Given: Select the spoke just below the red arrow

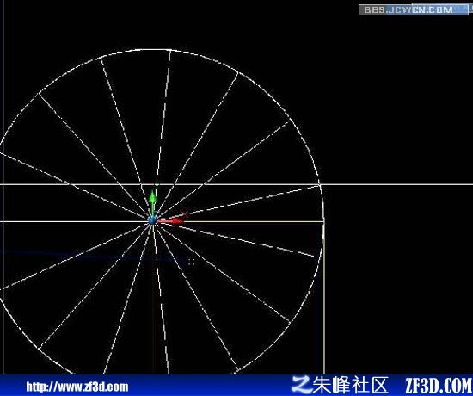Looking at the screenshot, I should pyautogui.click(x=242, y=240).
